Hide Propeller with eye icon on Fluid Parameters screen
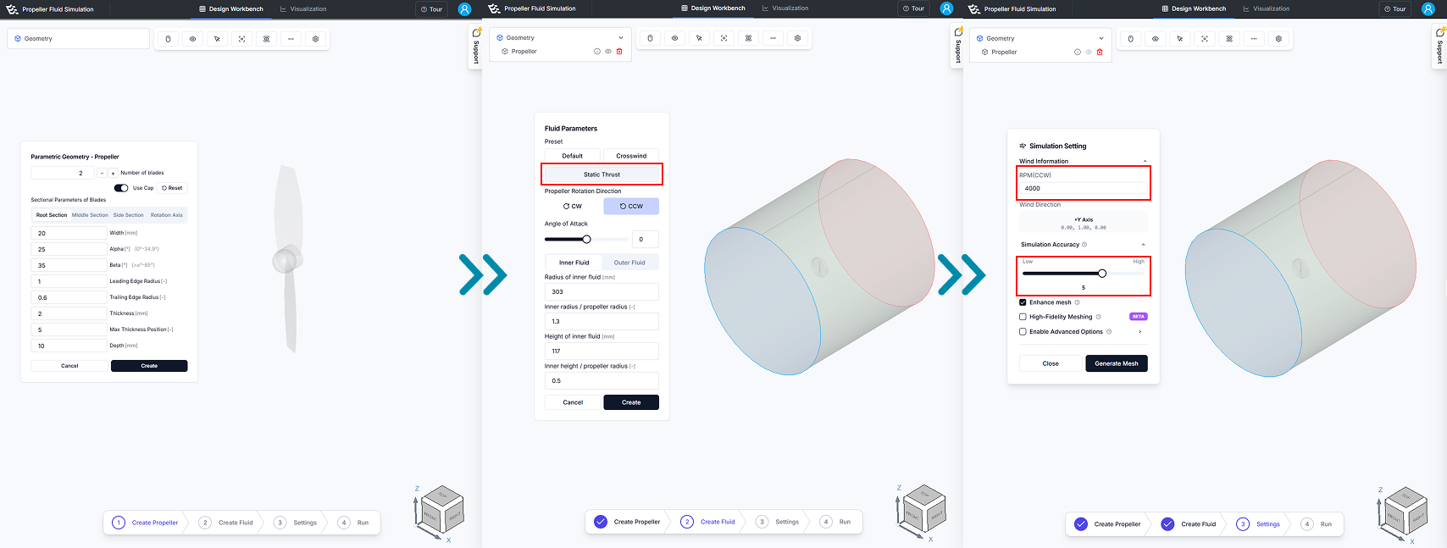 (x=608, y=52)
